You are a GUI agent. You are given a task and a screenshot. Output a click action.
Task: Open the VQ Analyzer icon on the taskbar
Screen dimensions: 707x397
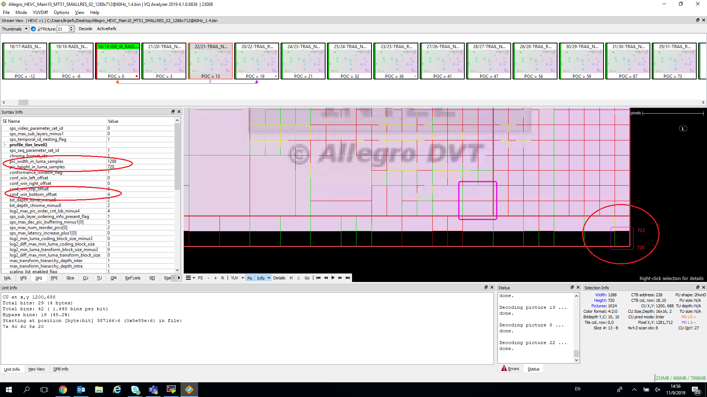pyautogui.click(x=189, y=389)
